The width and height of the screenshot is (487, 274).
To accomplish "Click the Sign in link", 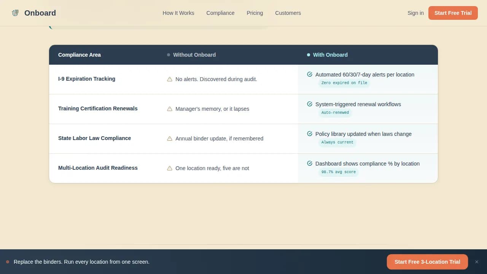I will click(x=415, y=13).
